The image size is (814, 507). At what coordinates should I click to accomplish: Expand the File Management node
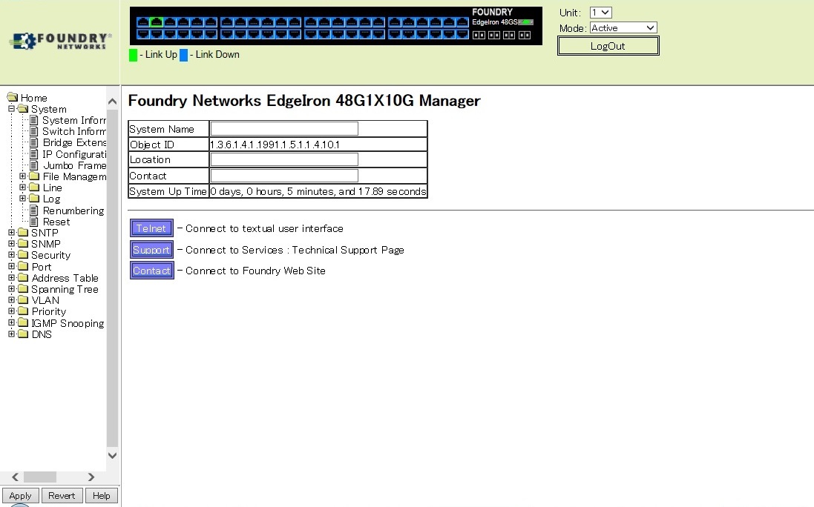22,176
